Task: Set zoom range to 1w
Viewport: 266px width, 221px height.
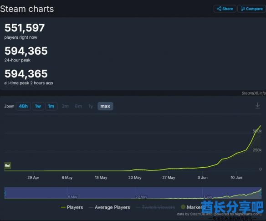Action: tap(38, 106)
